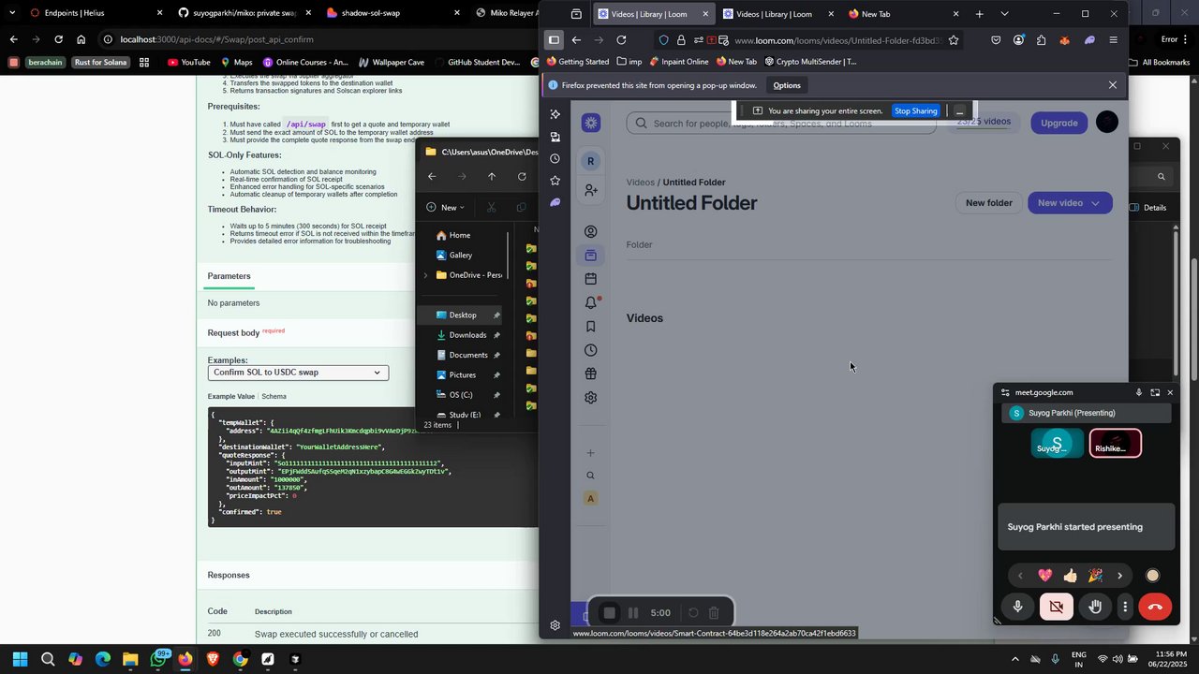This screenshot has width=1199, height=674.
Task: Switch to second Videos | Library | Loom tab
Action: click(x=777, y=14)
